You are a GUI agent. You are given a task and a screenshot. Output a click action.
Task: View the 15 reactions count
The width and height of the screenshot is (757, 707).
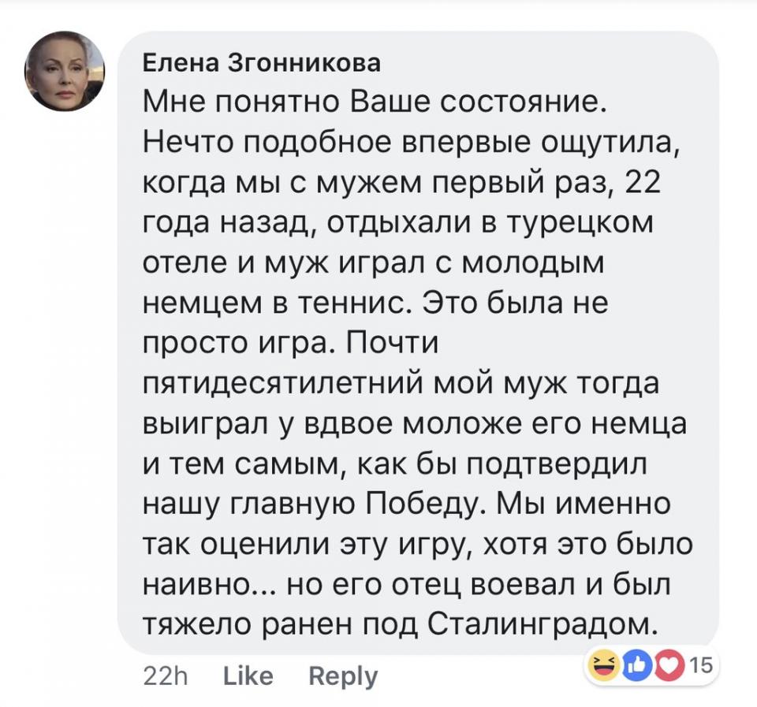pos(700,667)
